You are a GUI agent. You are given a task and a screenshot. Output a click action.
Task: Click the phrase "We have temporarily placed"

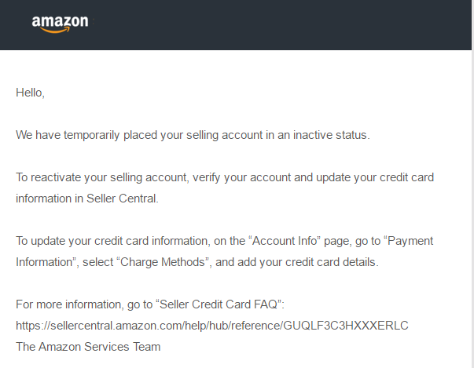pyautogui.click(x=68, y=135)
